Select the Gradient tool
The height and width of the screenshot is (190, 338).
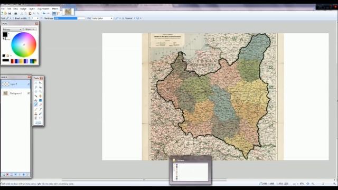tap(40, 100)
